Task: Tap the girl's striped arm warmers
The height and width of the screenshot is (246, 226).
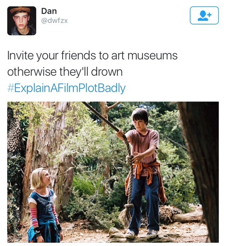Action: point(34,218)
